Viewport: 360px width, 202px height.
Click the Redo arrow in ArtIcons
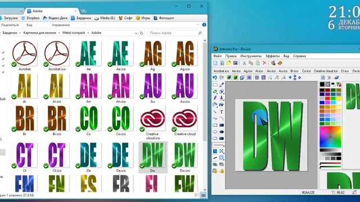click(x=222, y=77)
